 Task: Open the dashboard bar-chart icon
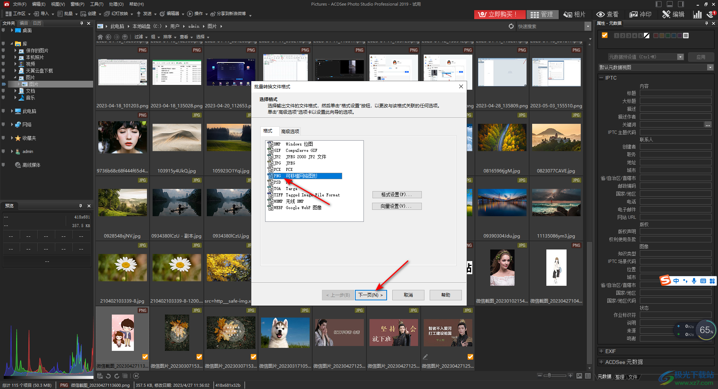click(x=697, y=14)
